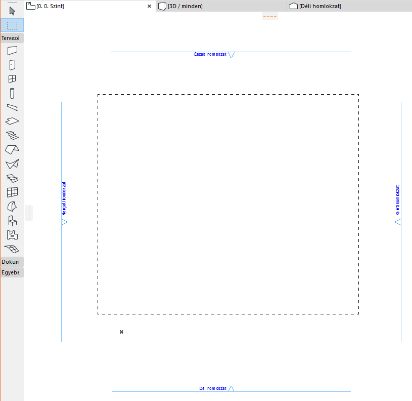Select the Column tool
412x401 pixels.
pos(12,93)
